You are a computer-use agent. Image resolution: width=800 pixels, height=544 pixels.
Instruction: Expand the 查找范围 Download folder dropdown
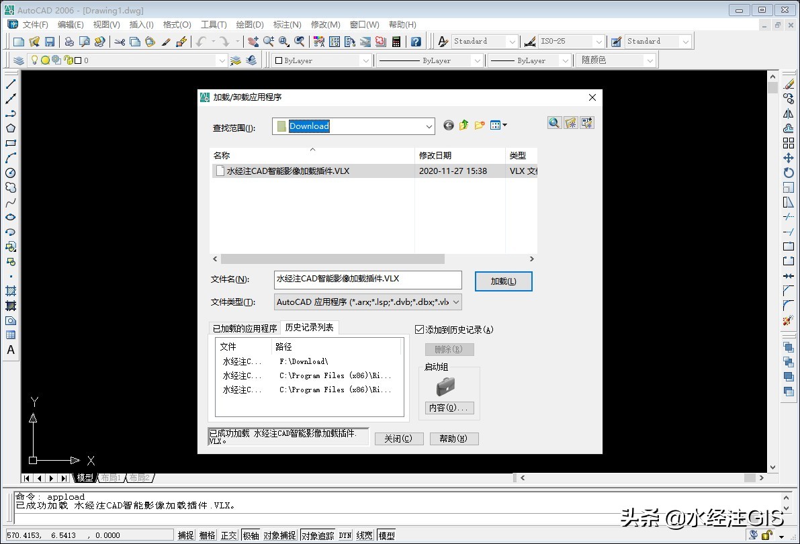pos(429,126)
